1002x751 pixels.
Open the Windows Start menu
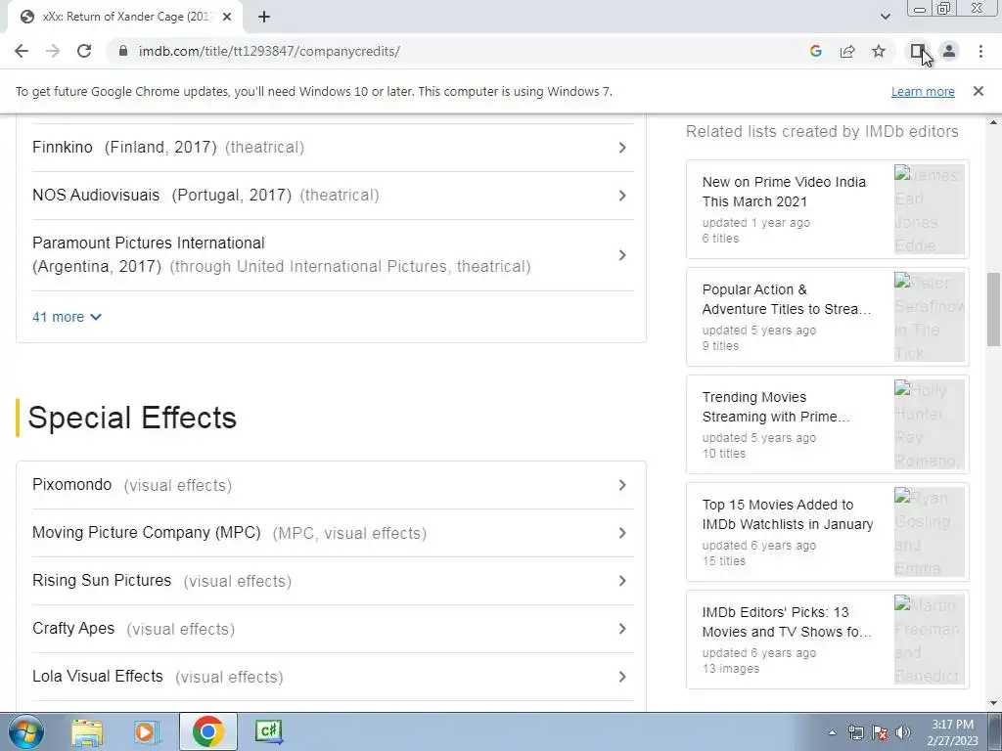click(25, 731)
